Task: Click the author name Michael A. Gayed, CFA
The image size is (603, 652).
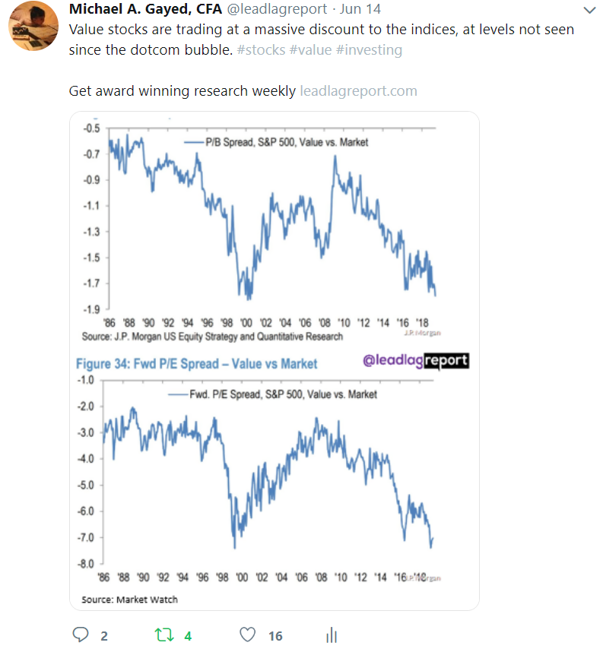Action: tap(146, 10)
